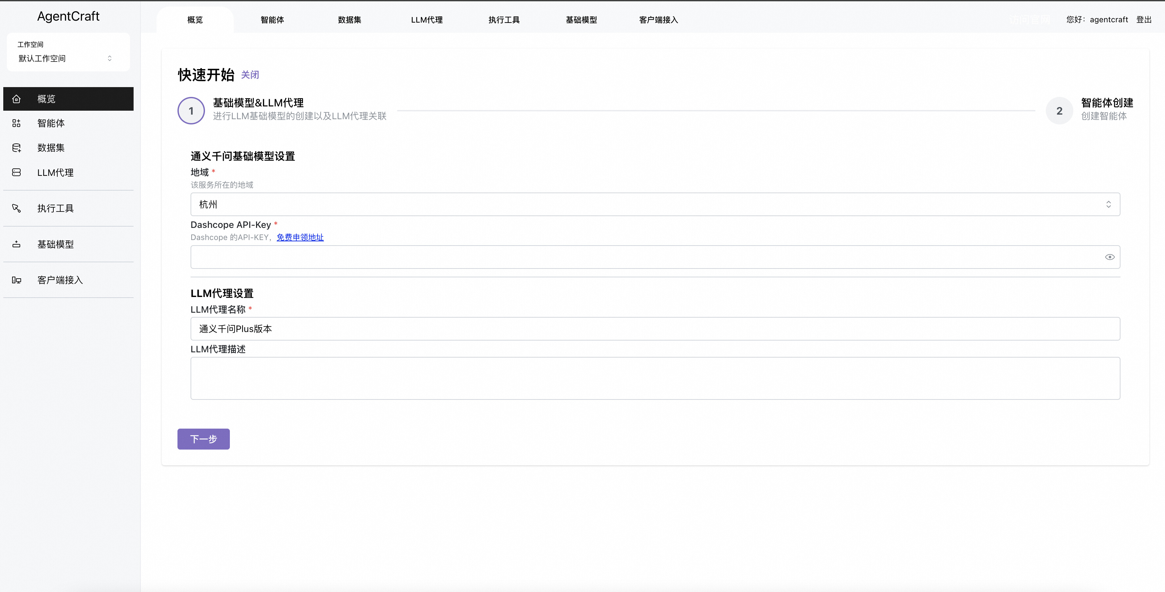Switch to the 数据集 top tab
Viewport: 1165px width, 592px height.
click(350, 20)
